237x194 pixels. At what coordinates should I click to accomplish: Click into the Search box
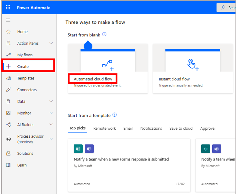[226, 8]
